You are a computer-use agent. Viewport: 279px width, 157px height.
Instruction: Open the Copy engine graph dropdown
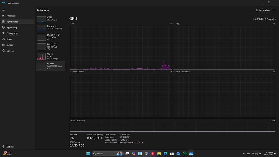[174, 23]
